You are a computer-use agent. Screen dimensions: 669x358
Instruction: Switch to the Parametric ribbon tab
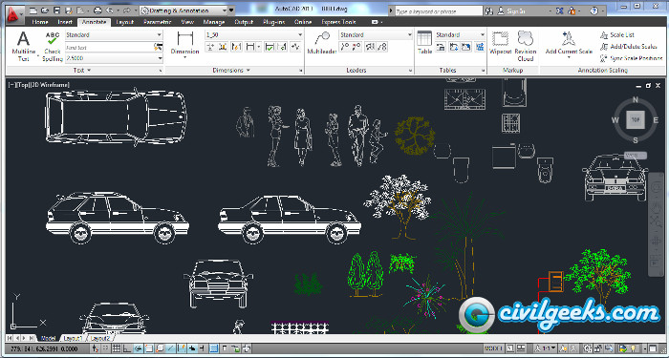[158, 22]
